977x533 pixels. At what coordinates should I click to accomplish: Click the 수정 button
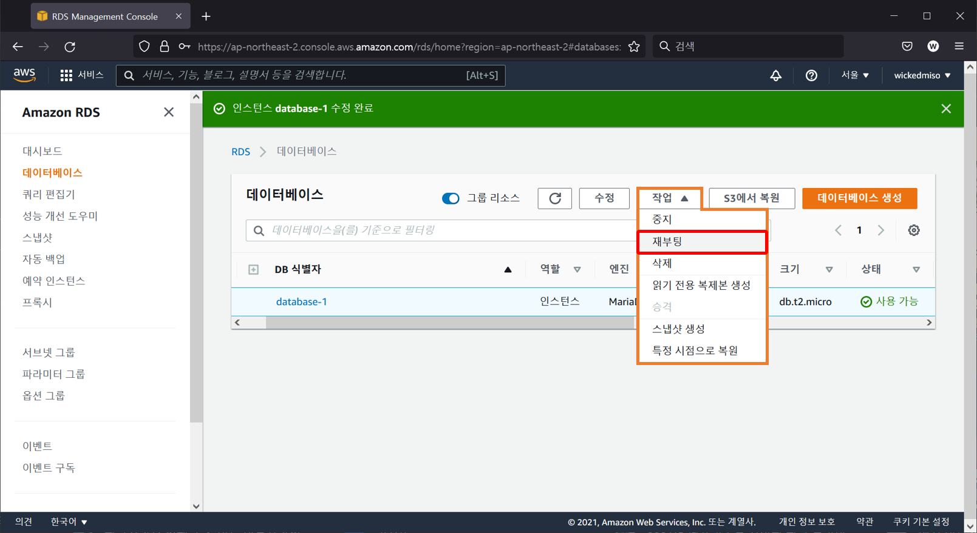[x=604, y=198]
